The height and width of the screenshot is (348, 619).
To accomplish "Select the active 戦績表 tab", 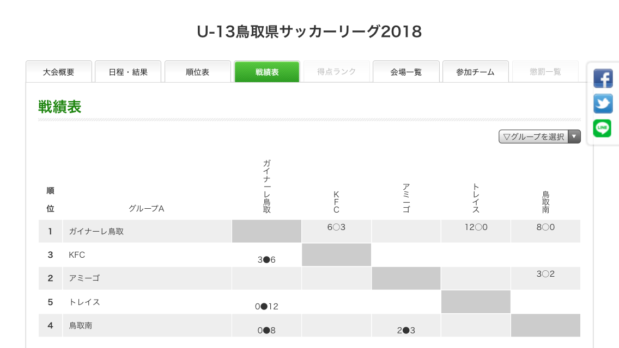I will coord(267,72).
